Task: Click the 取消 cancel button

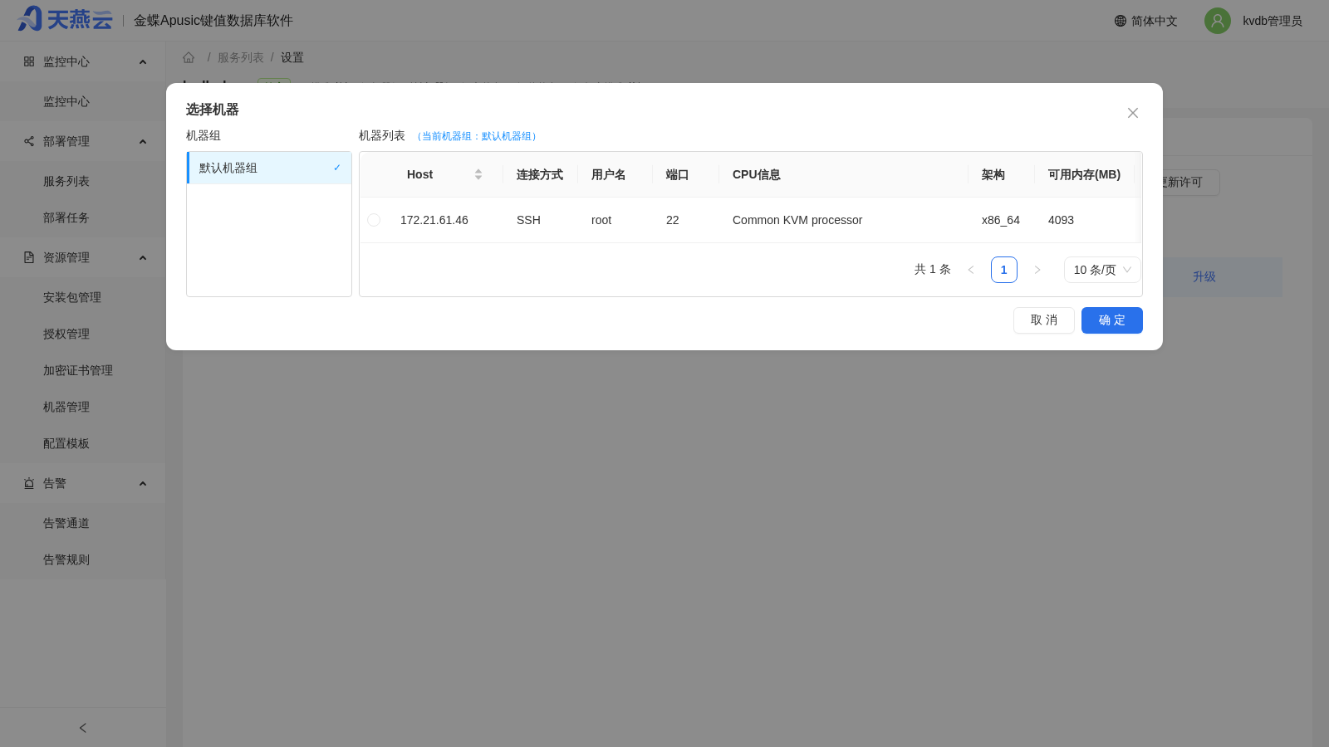Action: click(1044, 320)
